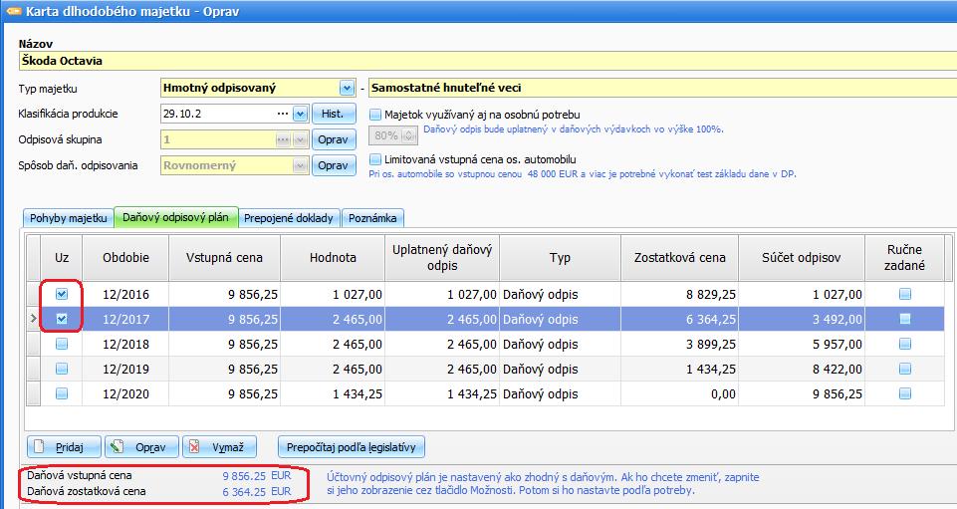Switch to Pohyby majetku tab
The height and width of the screenshot is (509, 957).
tap(69, 218)
